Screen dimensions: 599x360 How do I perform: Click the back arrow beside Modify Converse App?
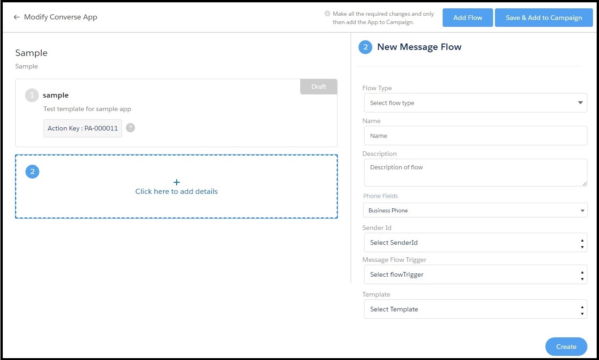click(x=17, y=17)
